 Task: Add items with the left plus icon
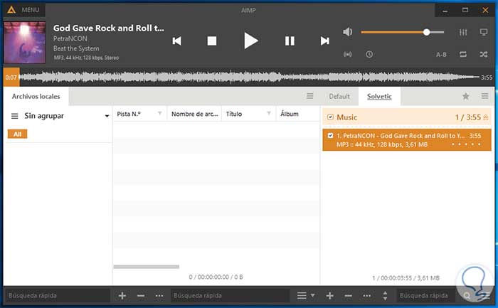(122, 296)
